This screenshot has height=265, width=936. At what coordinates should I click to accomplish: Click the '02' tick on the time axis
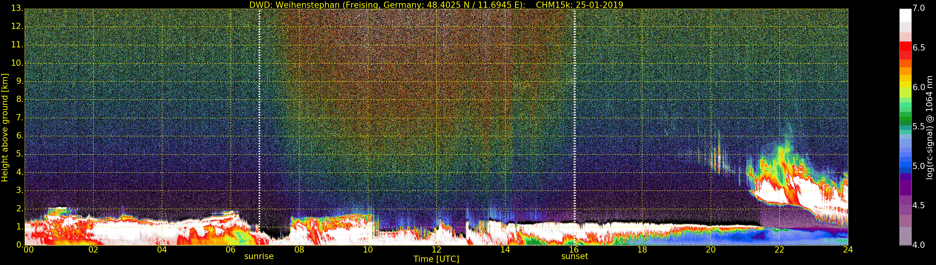tap(93, 249)
